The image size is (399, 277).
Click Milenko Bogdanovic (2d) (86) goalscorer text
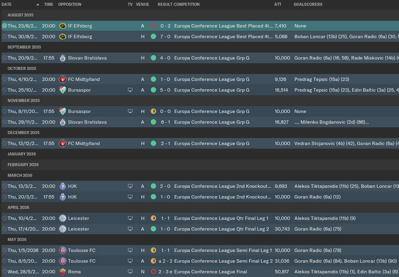tap(333, 122)
